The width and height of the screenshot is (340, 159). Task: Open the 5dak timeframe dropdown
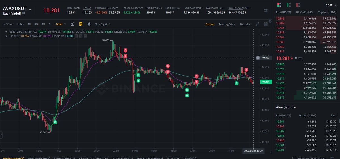click(x=61, y=24)
